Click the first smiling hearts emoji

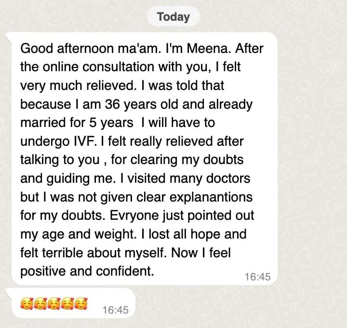[x=27, y=303]
